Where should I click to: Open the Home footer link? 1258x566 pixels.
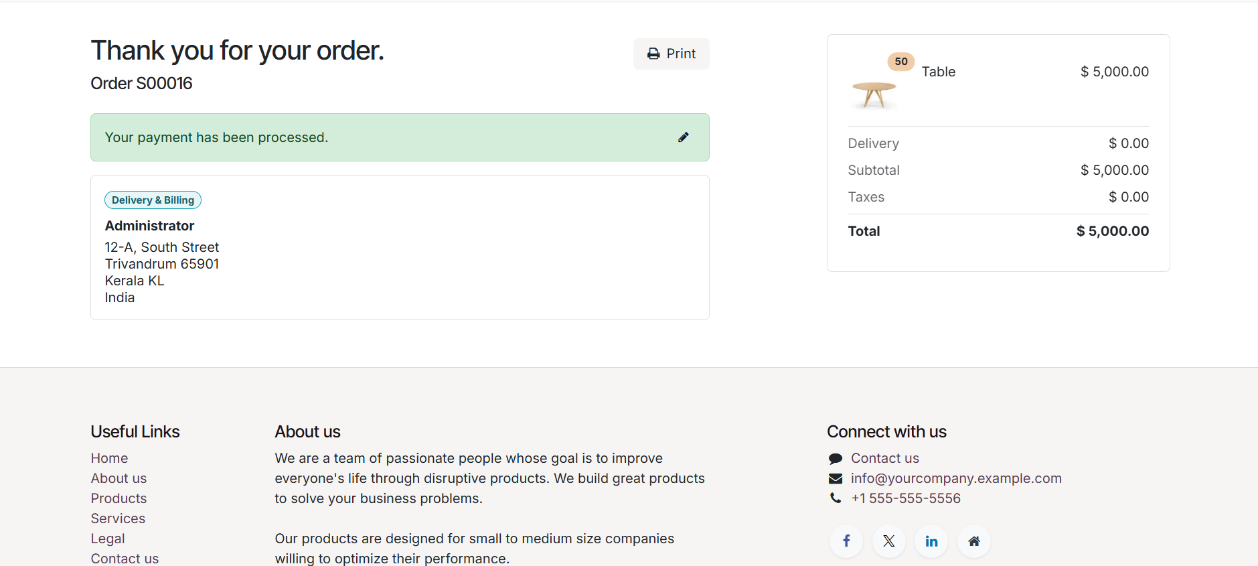(x=109, y=458)
